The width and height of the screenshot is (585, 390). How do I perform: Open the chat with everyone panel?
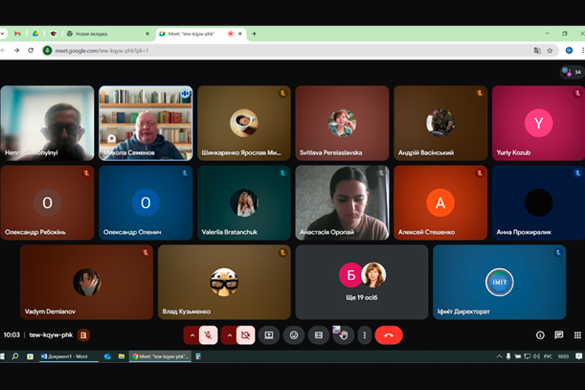point(558,335)
